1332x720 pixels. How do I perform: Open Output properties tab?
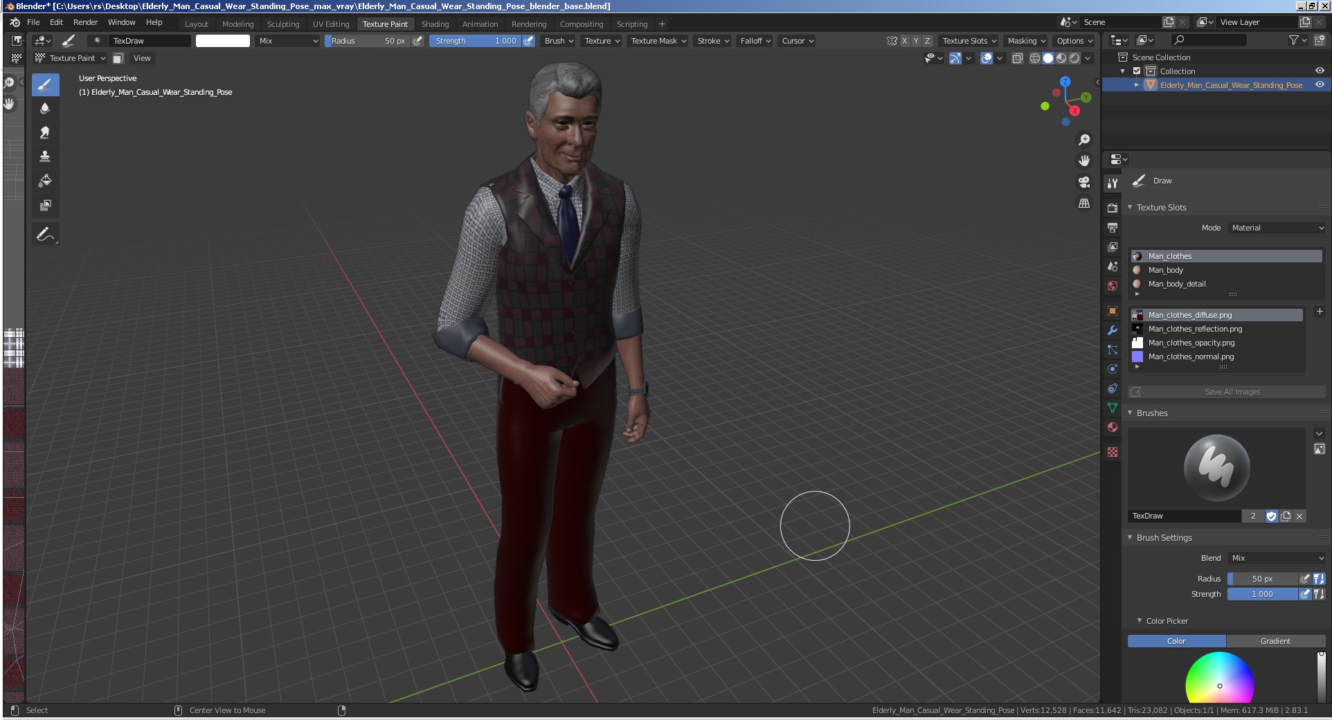click(x=1113, y=227)
